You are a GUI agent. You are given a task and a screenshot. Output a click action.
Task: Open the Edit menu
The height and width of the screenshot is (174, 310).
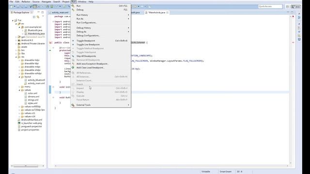pos(17,1)
